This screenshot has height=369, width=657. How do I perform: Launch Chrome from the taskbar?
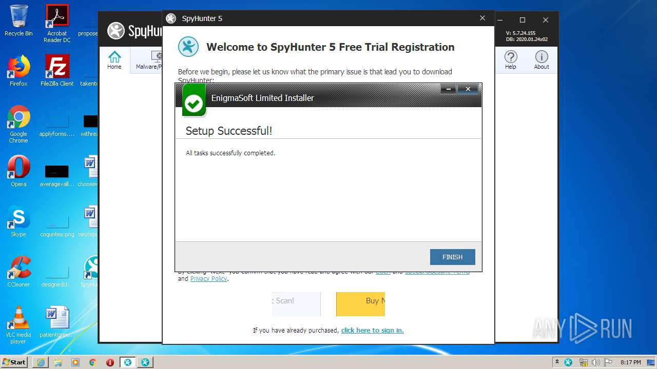tap(93, 362)
